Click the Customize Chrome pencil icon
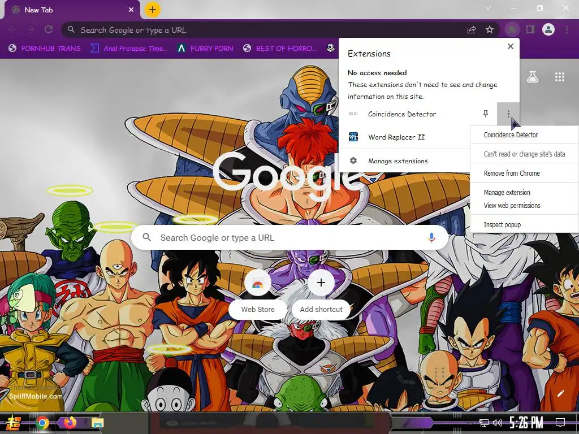579x434 pixels. (x=560, y=393)
